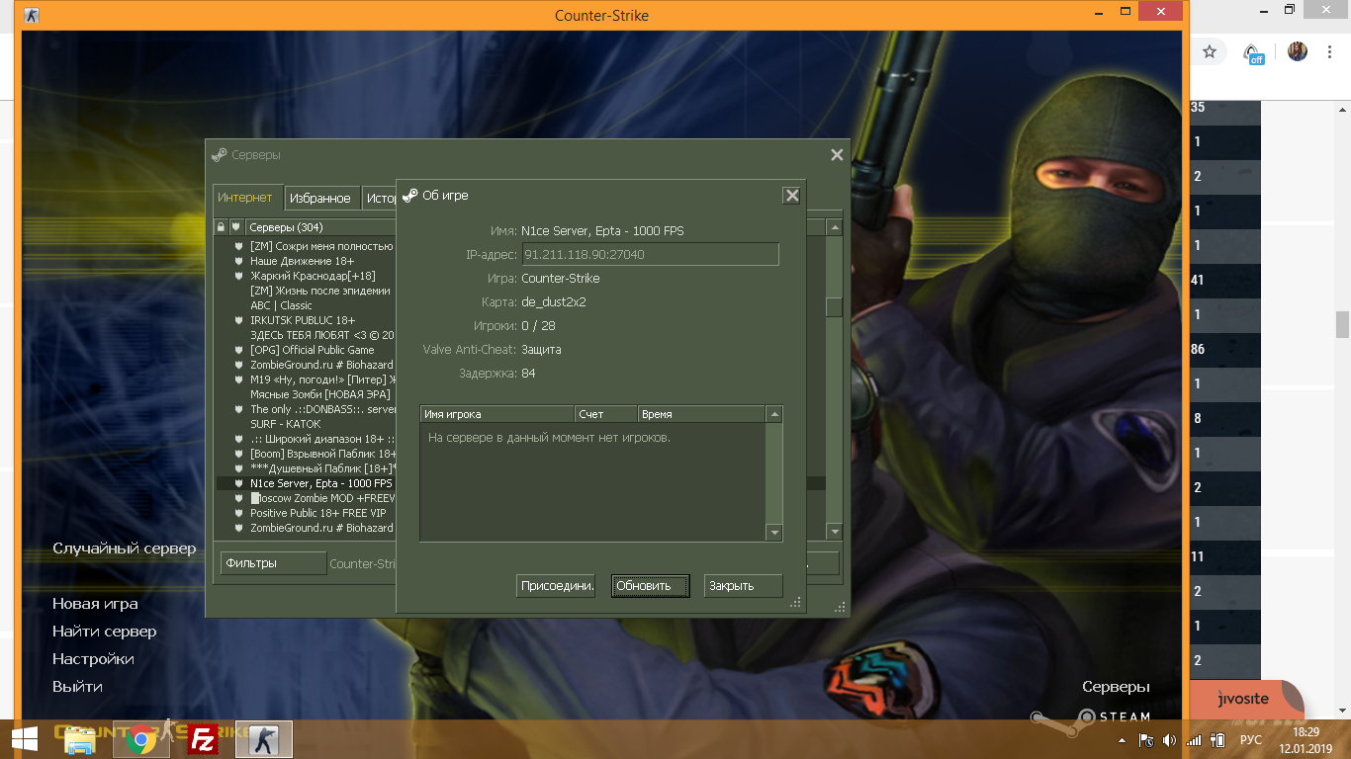The width and height of the screenshot is (1351, 759).
Task: Click player list scroll up arrow
Action: tap(774, 415)
